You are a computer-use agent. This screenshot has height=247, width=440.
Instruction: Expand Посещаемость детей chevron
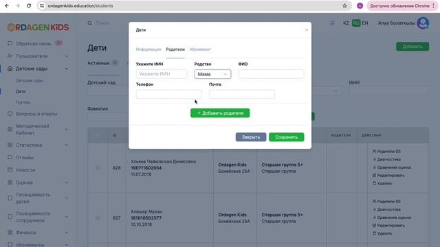[67, 198]
